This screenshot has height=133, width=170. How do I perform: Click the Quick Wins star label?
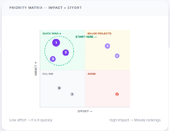pyautogui.click(x=52, y=34)
